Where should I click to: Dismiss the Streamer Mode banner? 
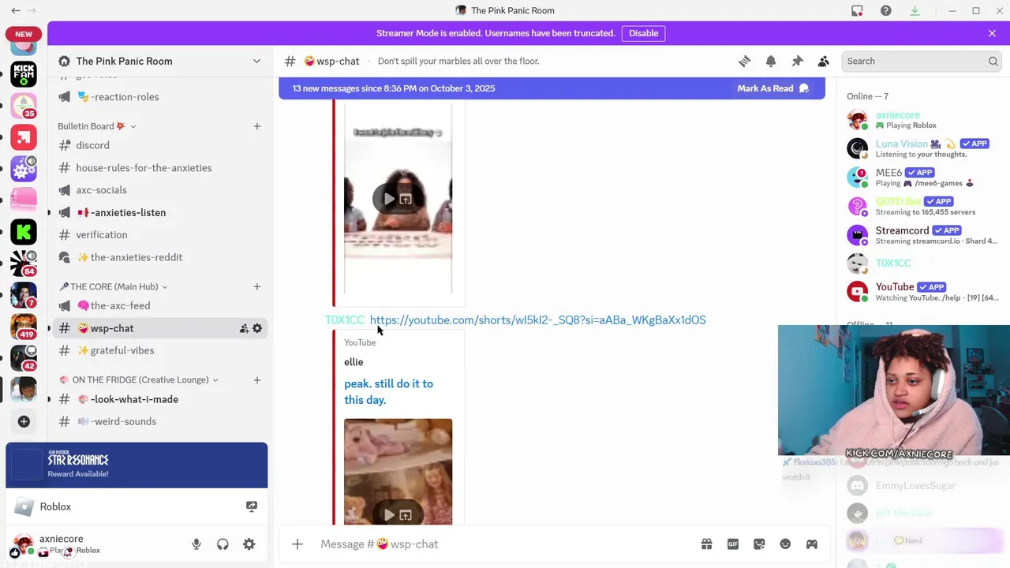tap(992, 33)
